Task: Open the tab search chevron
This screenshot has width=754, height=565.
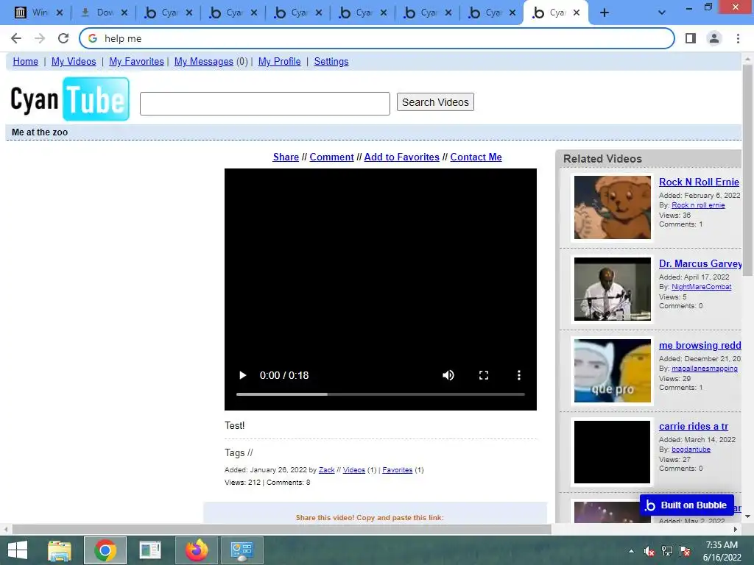Action: click(662, 13)
